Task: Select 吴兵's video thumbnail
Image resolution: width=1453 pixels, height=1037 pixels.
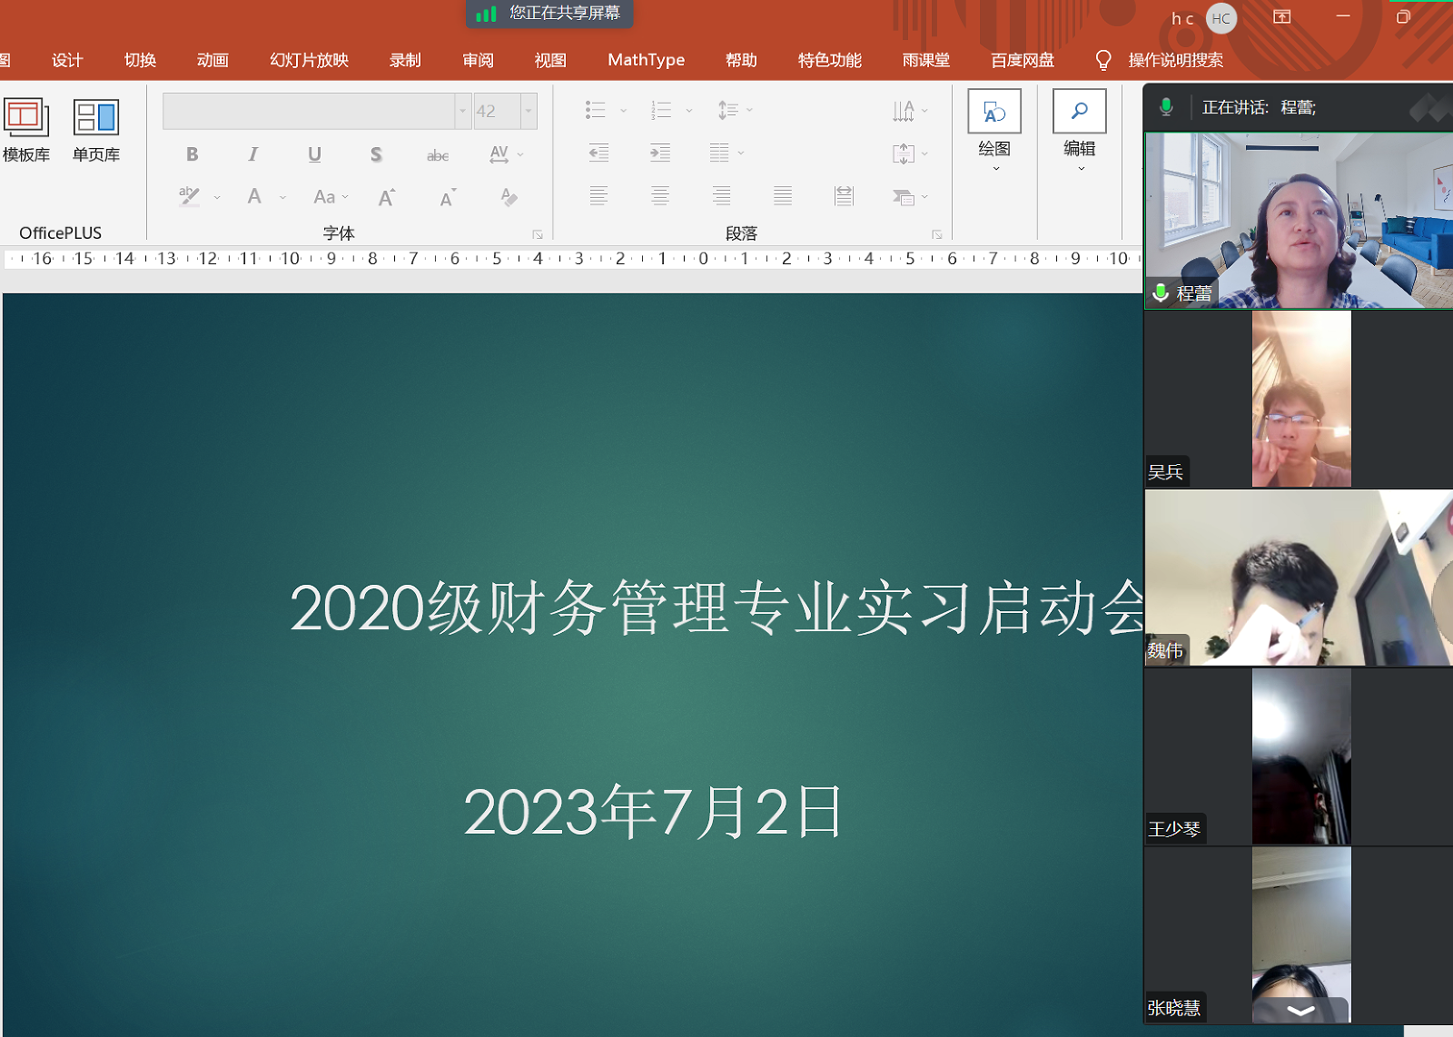Action: 1300,399
